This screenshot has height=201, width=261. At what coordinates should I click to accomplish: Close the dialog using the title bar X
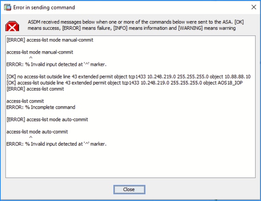(x=254, y=7)
